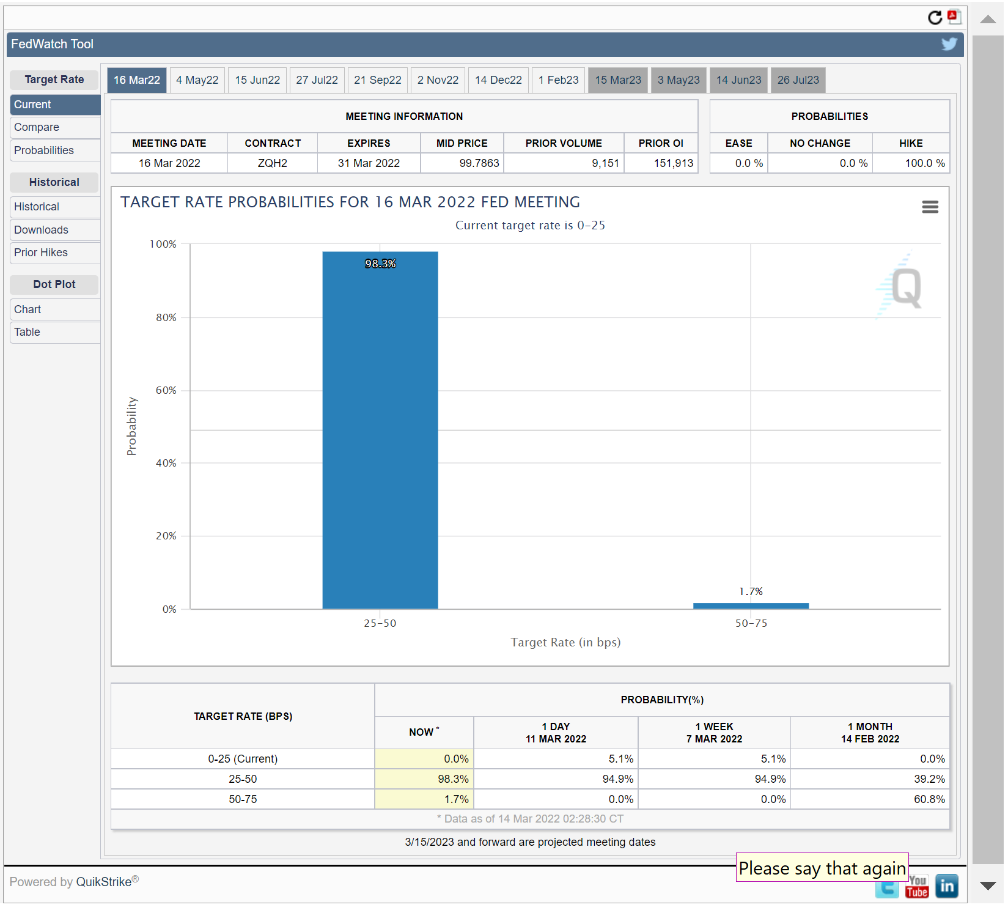Open the Dot Plot Chart view
Screen dimensions: 1008x910
click(x=28, y=309)
